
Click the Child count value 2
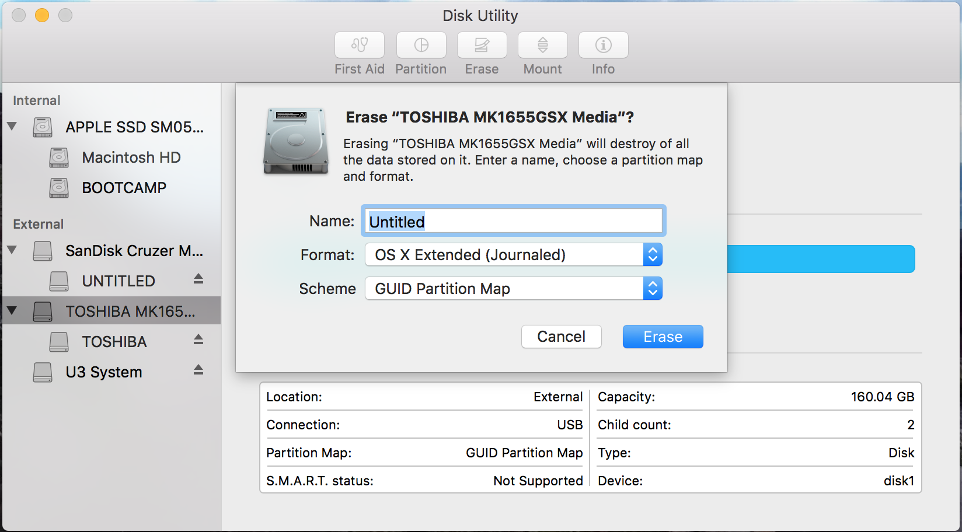coord(911,425)
